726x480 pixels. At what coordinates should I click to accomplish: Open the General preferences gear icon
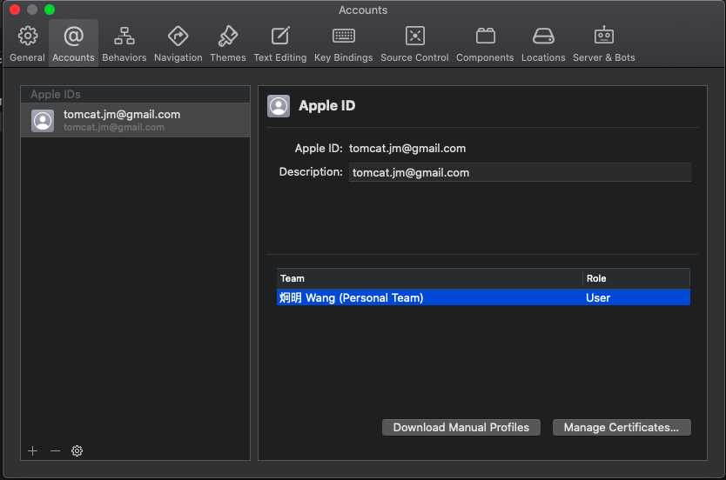27,36
